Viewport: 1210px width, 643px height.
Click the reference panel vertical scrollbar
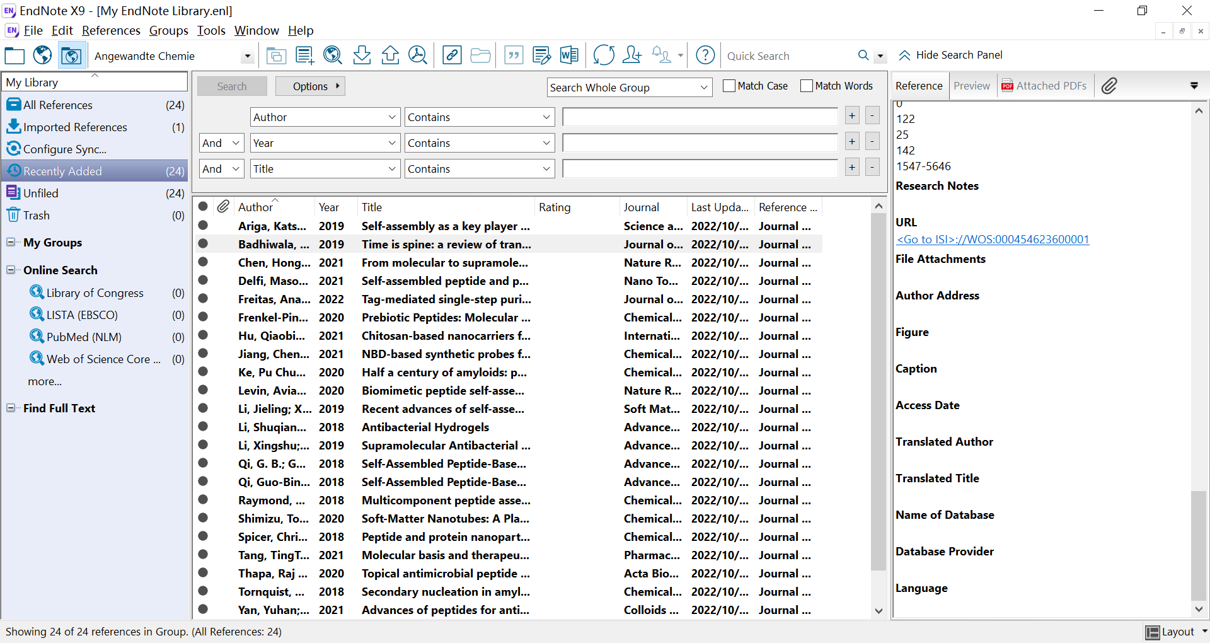[1199, 545]
